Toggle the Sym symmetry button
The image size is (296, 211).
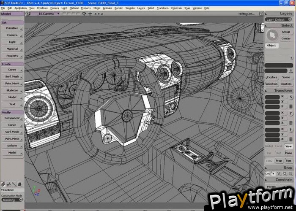288,161
